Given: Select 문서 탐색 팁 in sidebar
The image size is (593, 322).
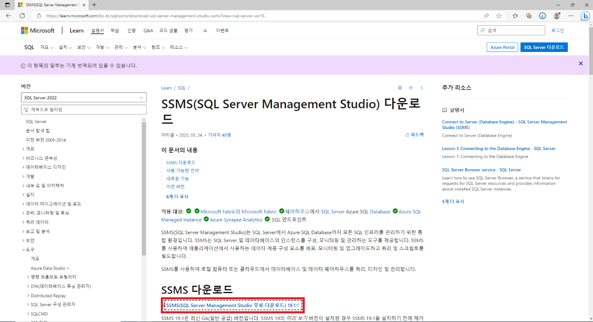Looking at the screenshot, I should pyautogui.click(x=38, y=131).
